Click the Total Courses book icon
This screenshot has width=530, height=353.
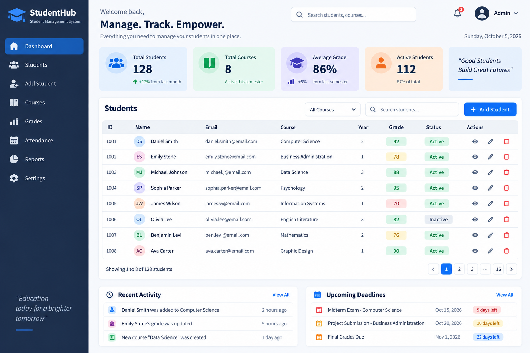click(209, 63)
